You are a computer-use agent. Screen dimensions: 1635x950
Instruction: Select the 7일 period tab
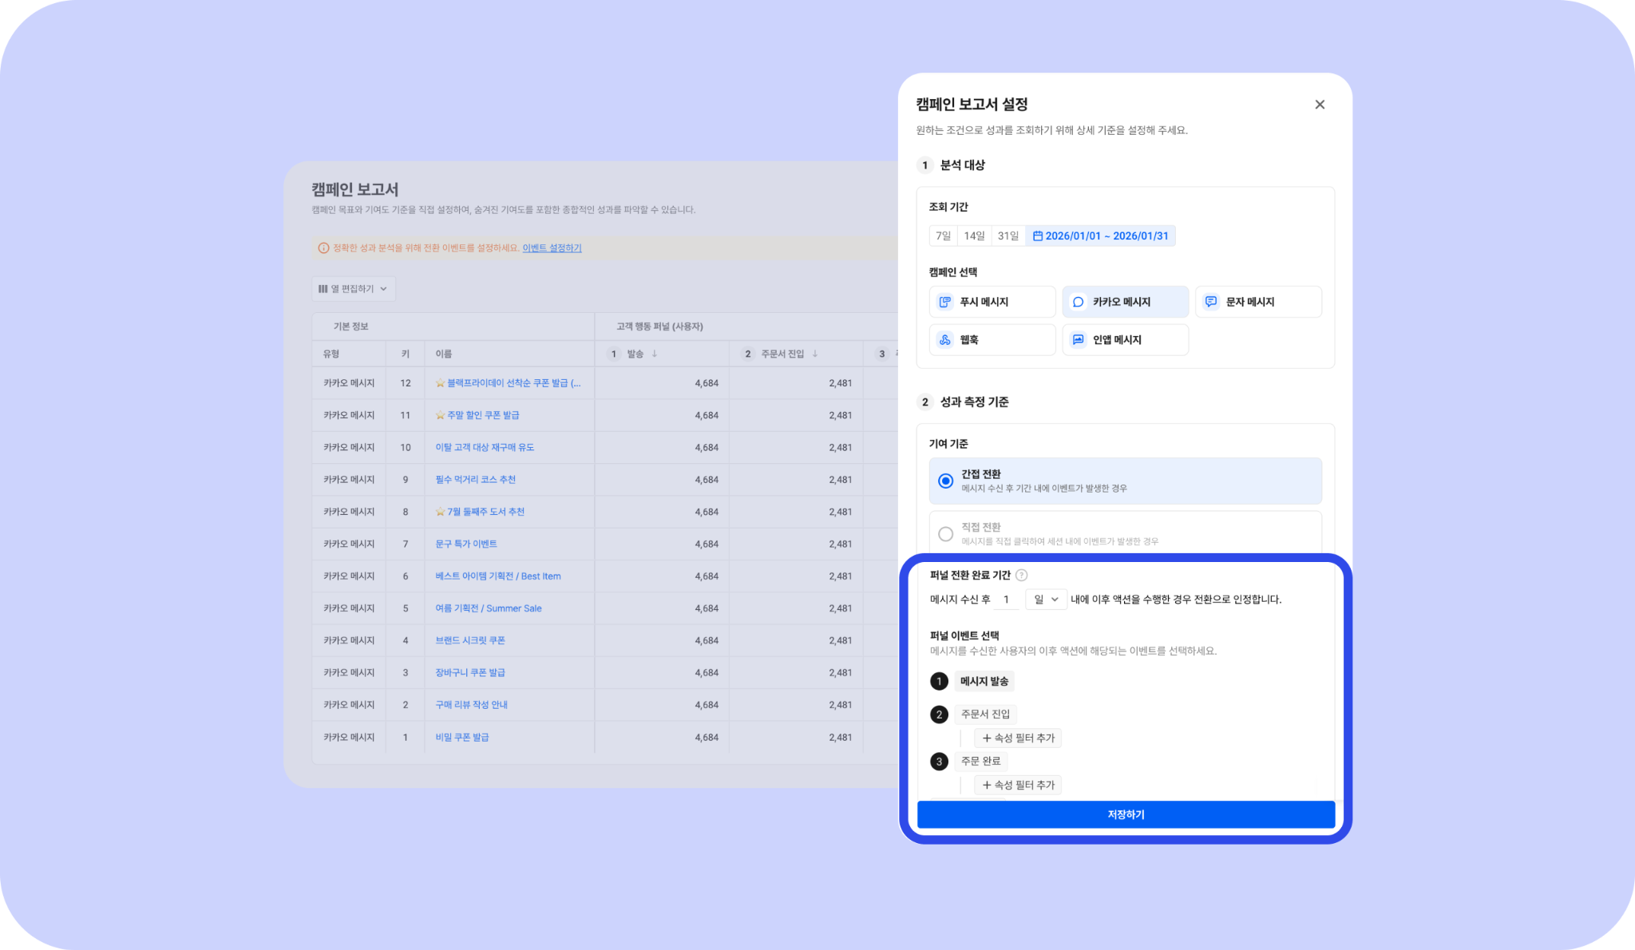[943, 236]
